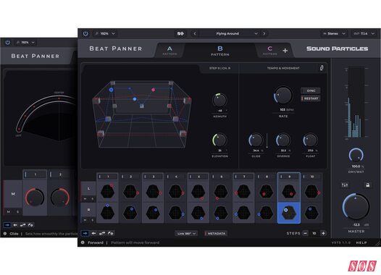The image size is (381, 275).
Task: Open the Step 9 | CH. R tab
Action: [220, 68]
